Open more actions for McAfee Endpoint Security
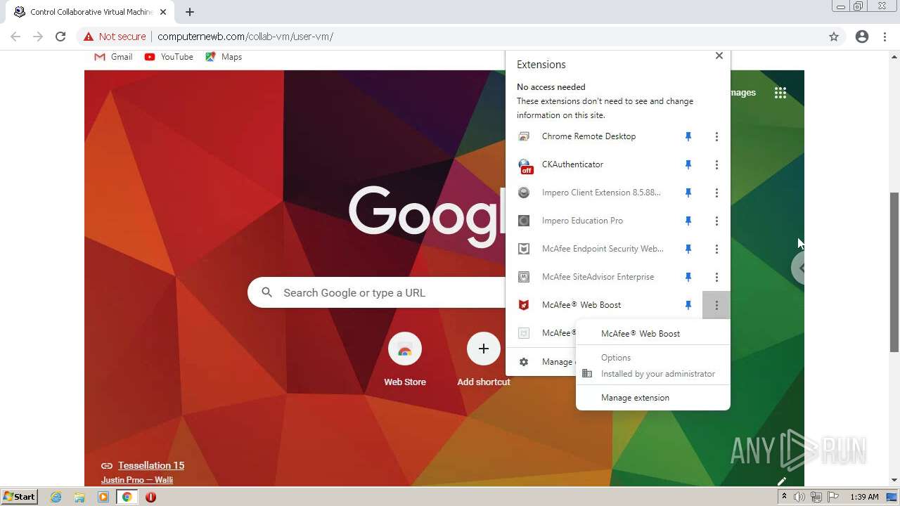Image resolution: width=900 pixels, height=506 pixels. 716,249
